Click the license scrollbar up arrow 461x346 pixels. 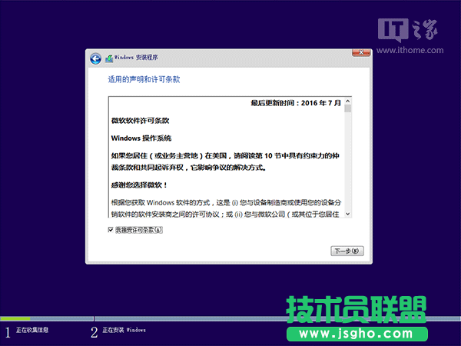348,101
